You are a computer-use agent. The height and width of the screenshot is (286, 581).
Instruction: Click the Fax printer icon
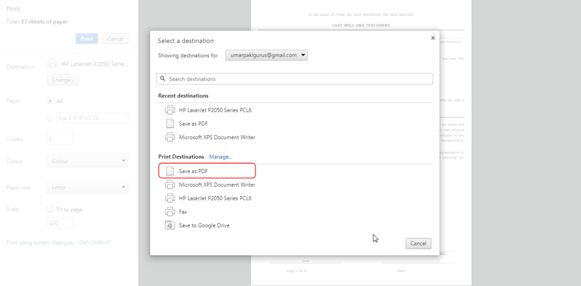click(170, 212)
